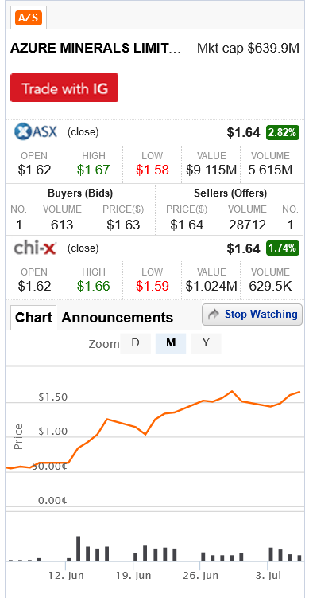Switch to the Announcements tab
The width and height of the screenshot is (309, 598).
[118, 317]
